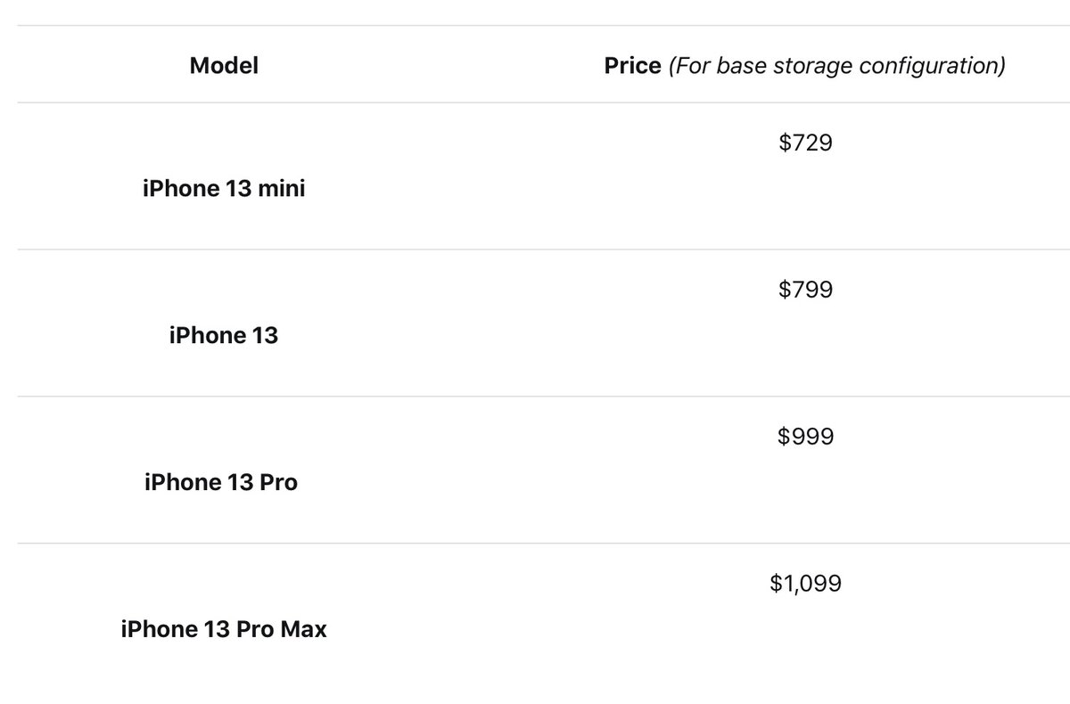Select the iPhone 13 Pro model label
Viewport: 1070px width, 704px height.
(x=221, y=483)
